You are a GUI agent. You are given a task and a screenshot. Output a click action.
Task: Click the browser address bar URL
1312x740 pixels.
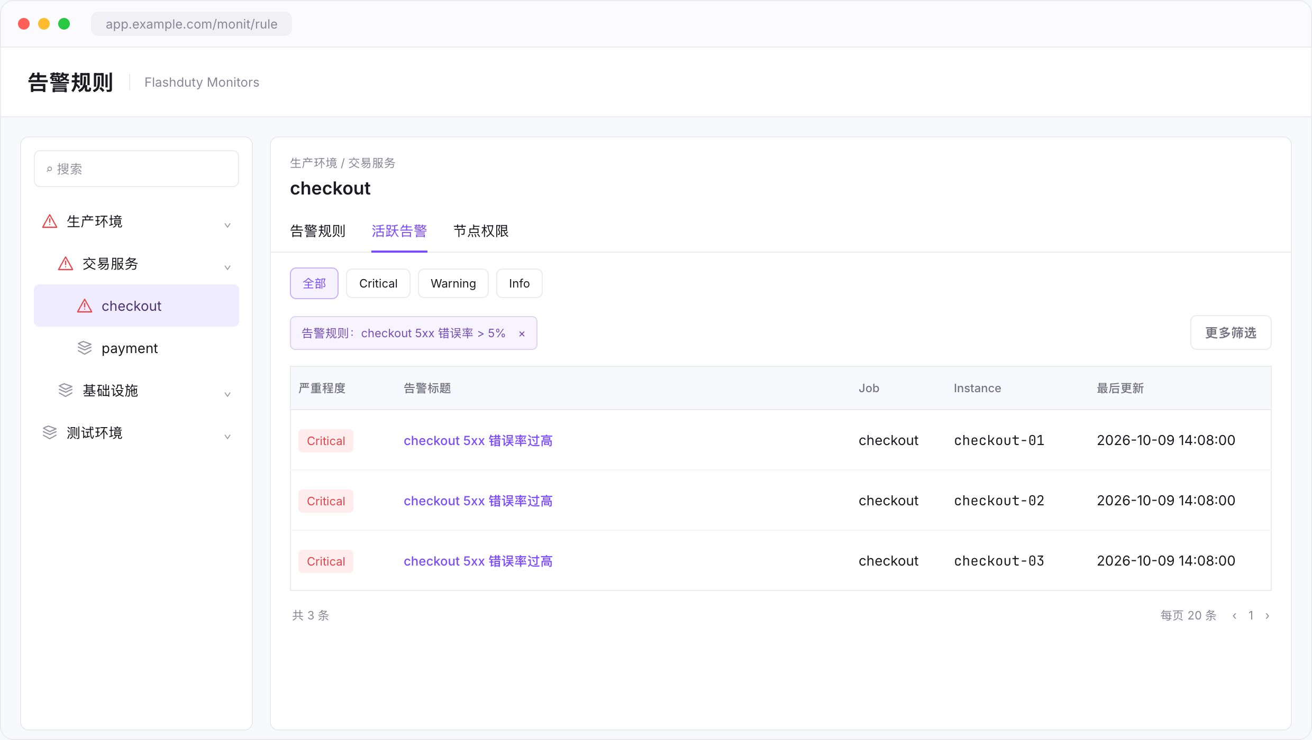[x=192, y=24]
